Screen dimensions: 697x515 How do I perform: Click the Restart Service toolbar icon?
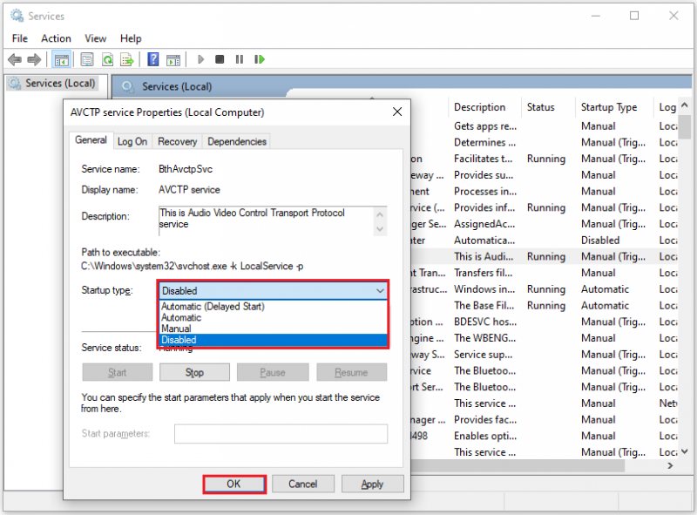(x=260, y=59)
